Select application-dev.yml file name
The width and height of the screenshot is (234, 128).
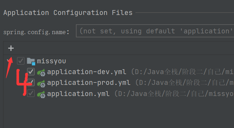[x=87, y=72]
